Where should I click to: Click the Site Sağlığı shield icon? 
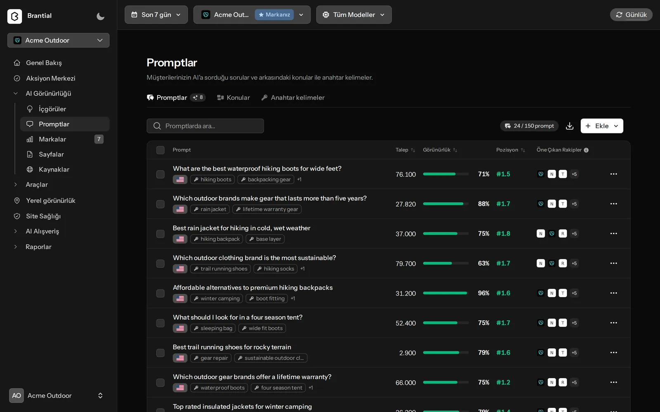[17, 216]
